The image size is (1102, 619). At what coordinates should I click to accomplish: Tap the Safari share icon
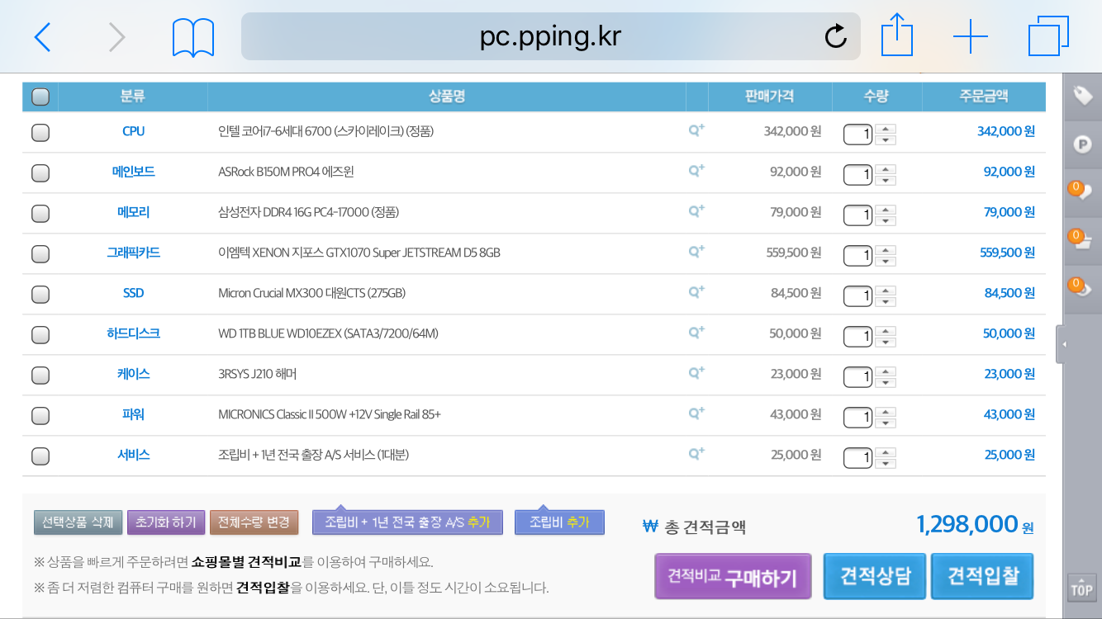pyautogui.click(x=896, y=36)
